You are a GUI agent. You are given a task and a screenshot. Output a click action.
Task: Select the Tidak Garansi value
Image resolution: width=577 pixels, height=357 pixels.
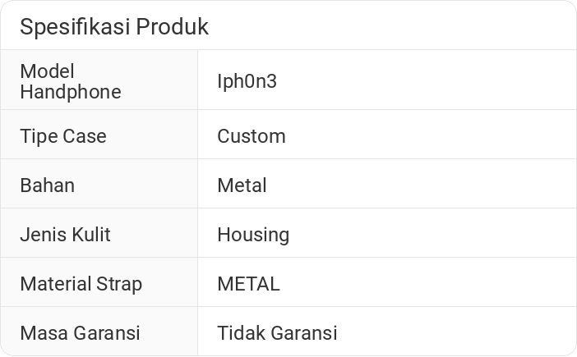click(x=277, y=333)
